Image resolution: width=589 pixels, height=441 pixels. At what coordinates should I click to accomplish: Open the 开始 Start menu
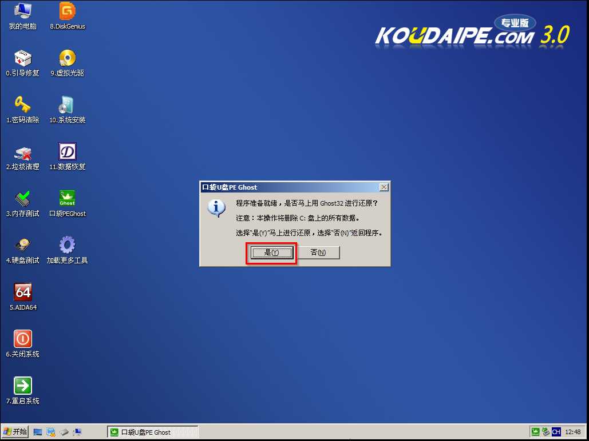pyautogui.click(x=15, y=432)
